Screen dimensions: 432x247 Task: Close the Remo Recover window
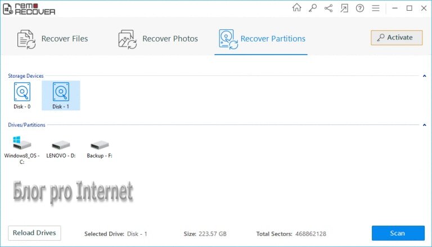click(424, 8)
